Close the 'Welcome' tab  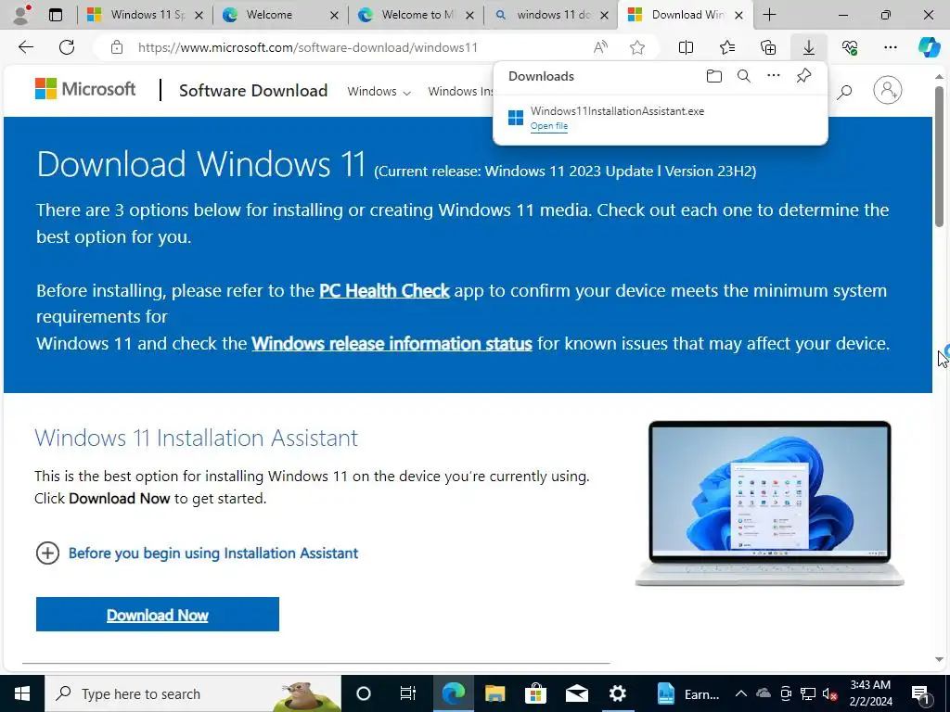click(x=334, y=15)
